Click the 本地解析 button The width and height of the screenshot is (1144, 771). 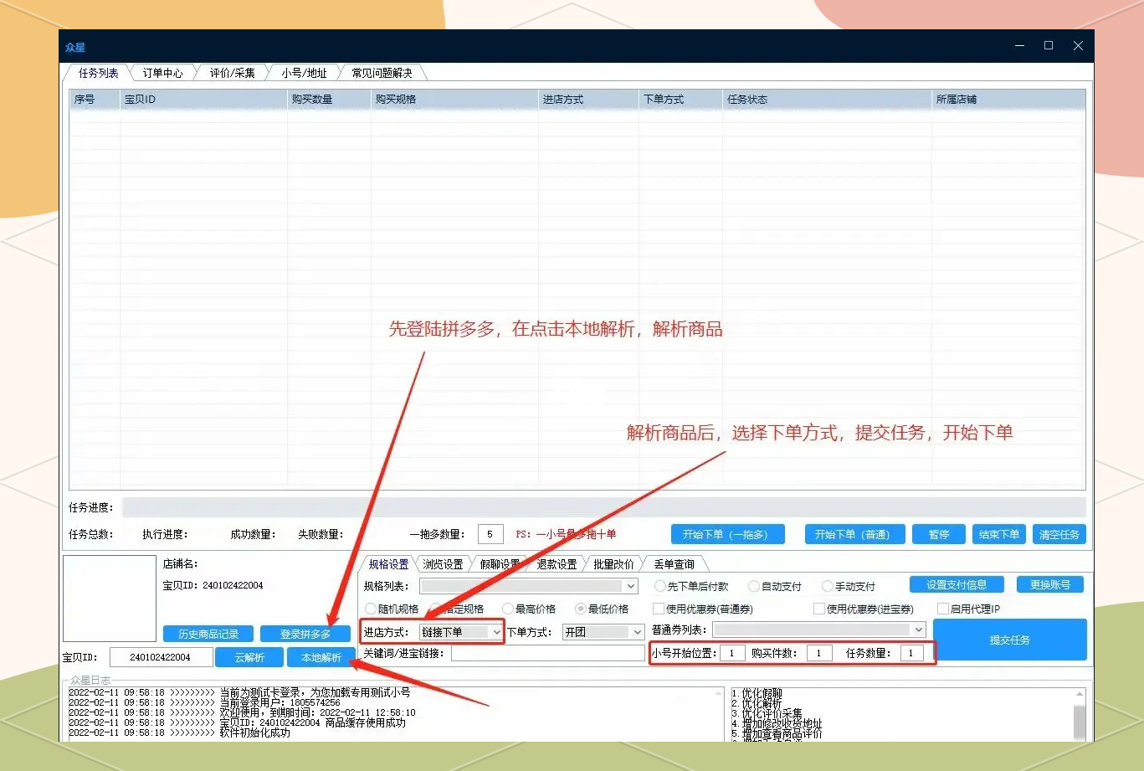(x=321, y=657)
